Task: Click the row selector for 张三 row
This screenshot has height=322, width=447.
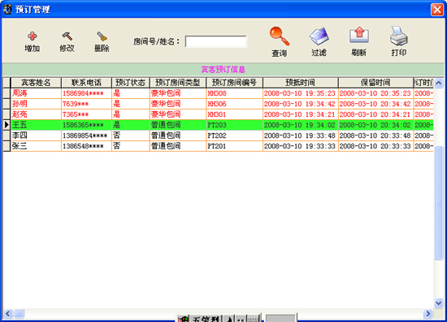Action: (x=7, y=146)
